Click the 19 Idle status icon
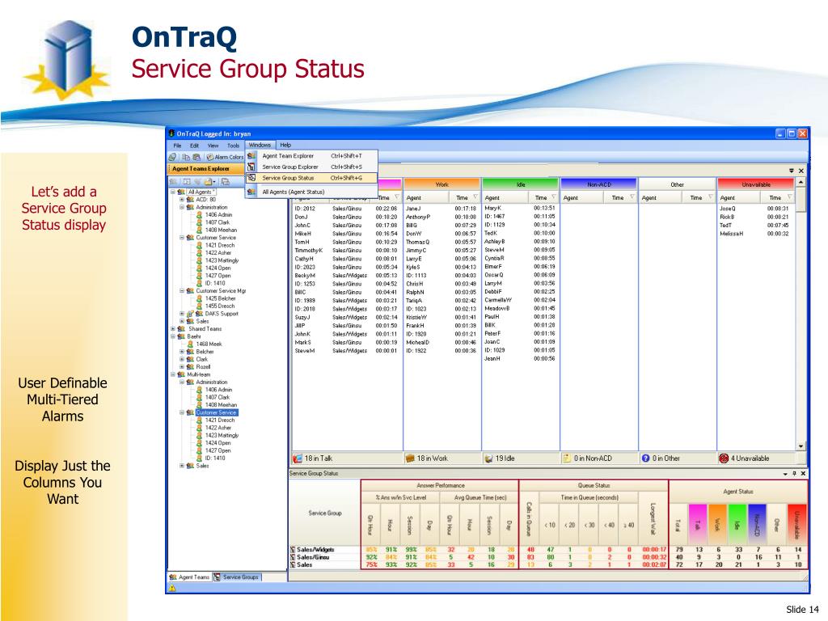Image resolution: width=828 pixels, height=621 pixels. [488, 458]
